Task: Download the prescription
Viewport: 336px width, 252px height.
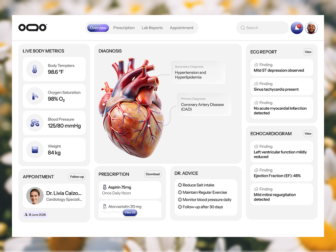Action: tap(153, 174)
